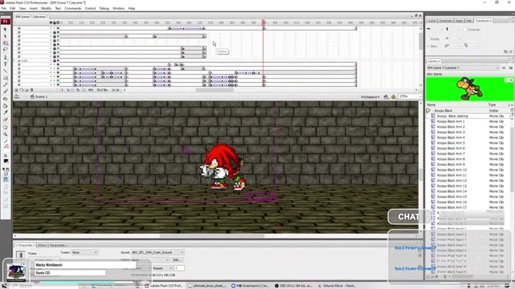Select the Rectangle tool

click(5, 78)
